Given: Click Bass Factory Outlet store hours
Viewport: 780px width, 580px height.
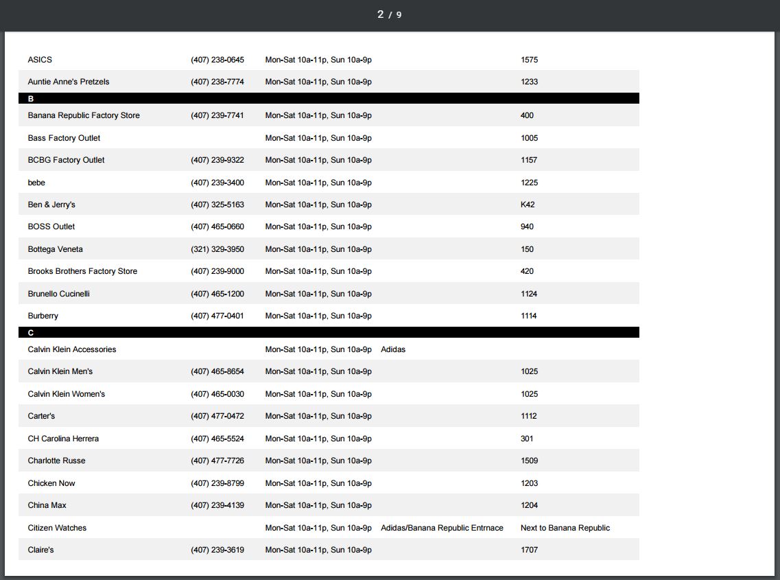Looking at the screenshot, I should (x=318, y=138).
